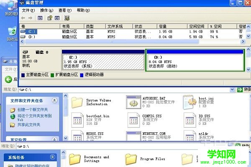Click the Forward arrow in Disk Management toolbar
The height and width of the screenshot is (167, 251).
[x=30, y=18]
